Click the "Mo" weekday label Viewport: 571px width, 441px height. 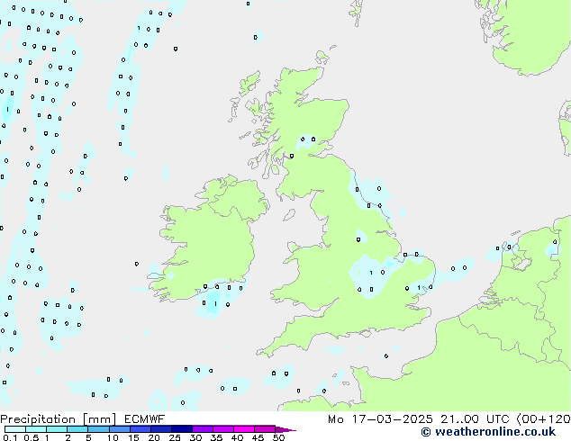335,419
